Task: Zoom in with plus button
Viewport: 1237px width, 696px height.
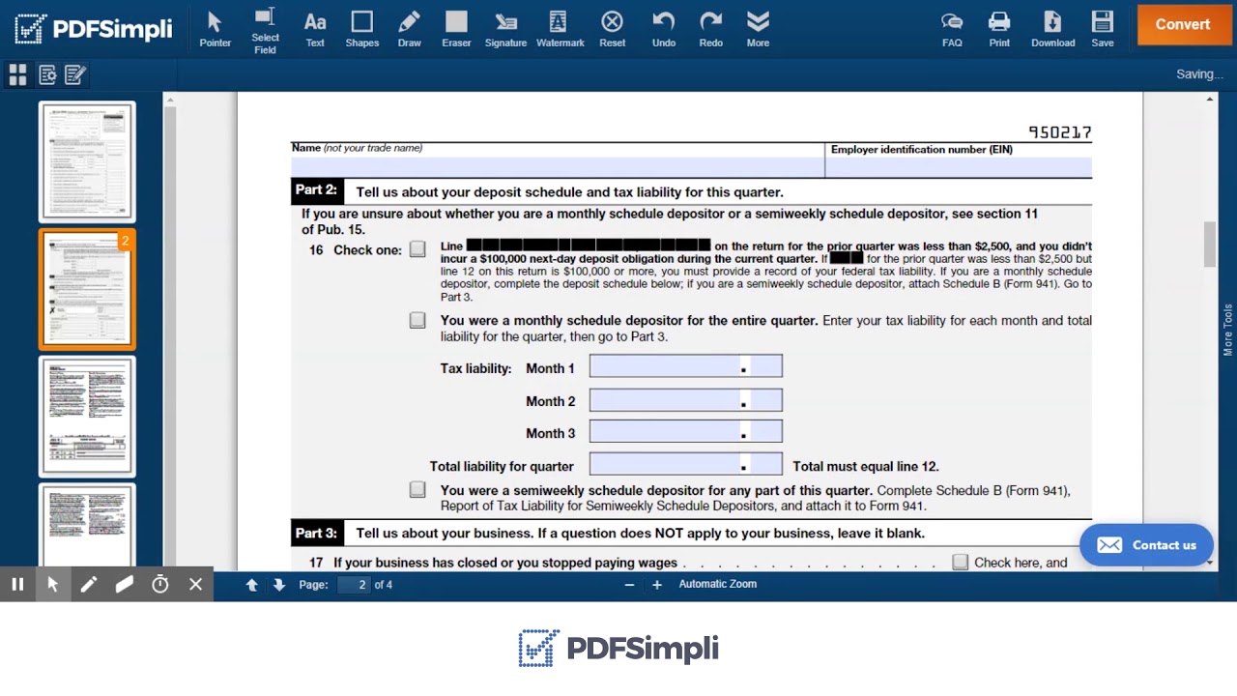Action: pos(657,584)
